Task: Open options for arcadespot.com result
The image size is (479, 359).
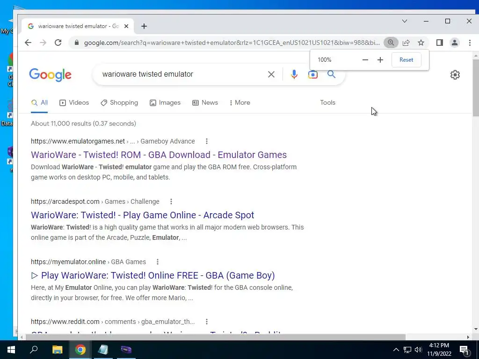Action: (x=171, y=201)
